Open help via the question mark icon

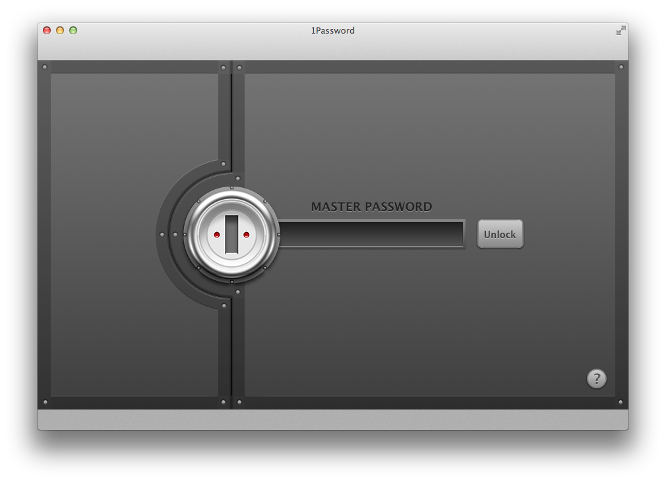pyautogui.click(x=596, y=378)
